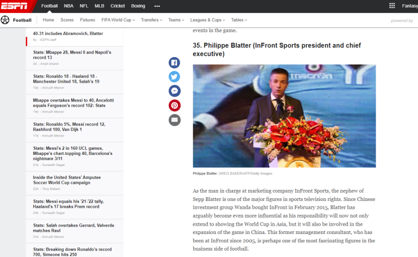Share article on Facebook

175,63
